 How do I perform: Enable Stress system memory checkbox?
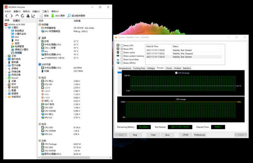[x=122, y=56]
